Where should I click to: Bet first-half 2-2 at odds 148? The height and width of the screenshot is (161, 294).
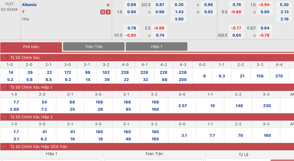239,106
